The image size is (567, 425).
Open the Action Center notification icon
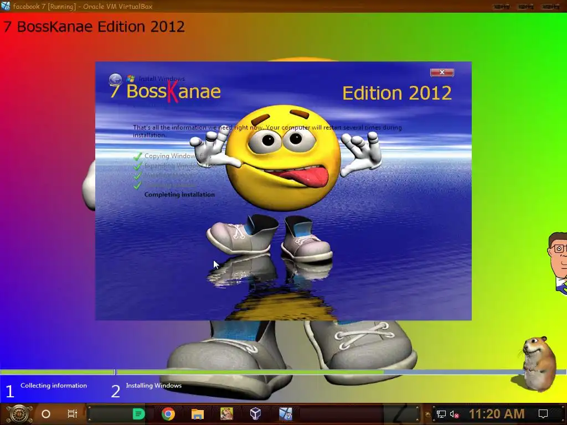(543, 414)
